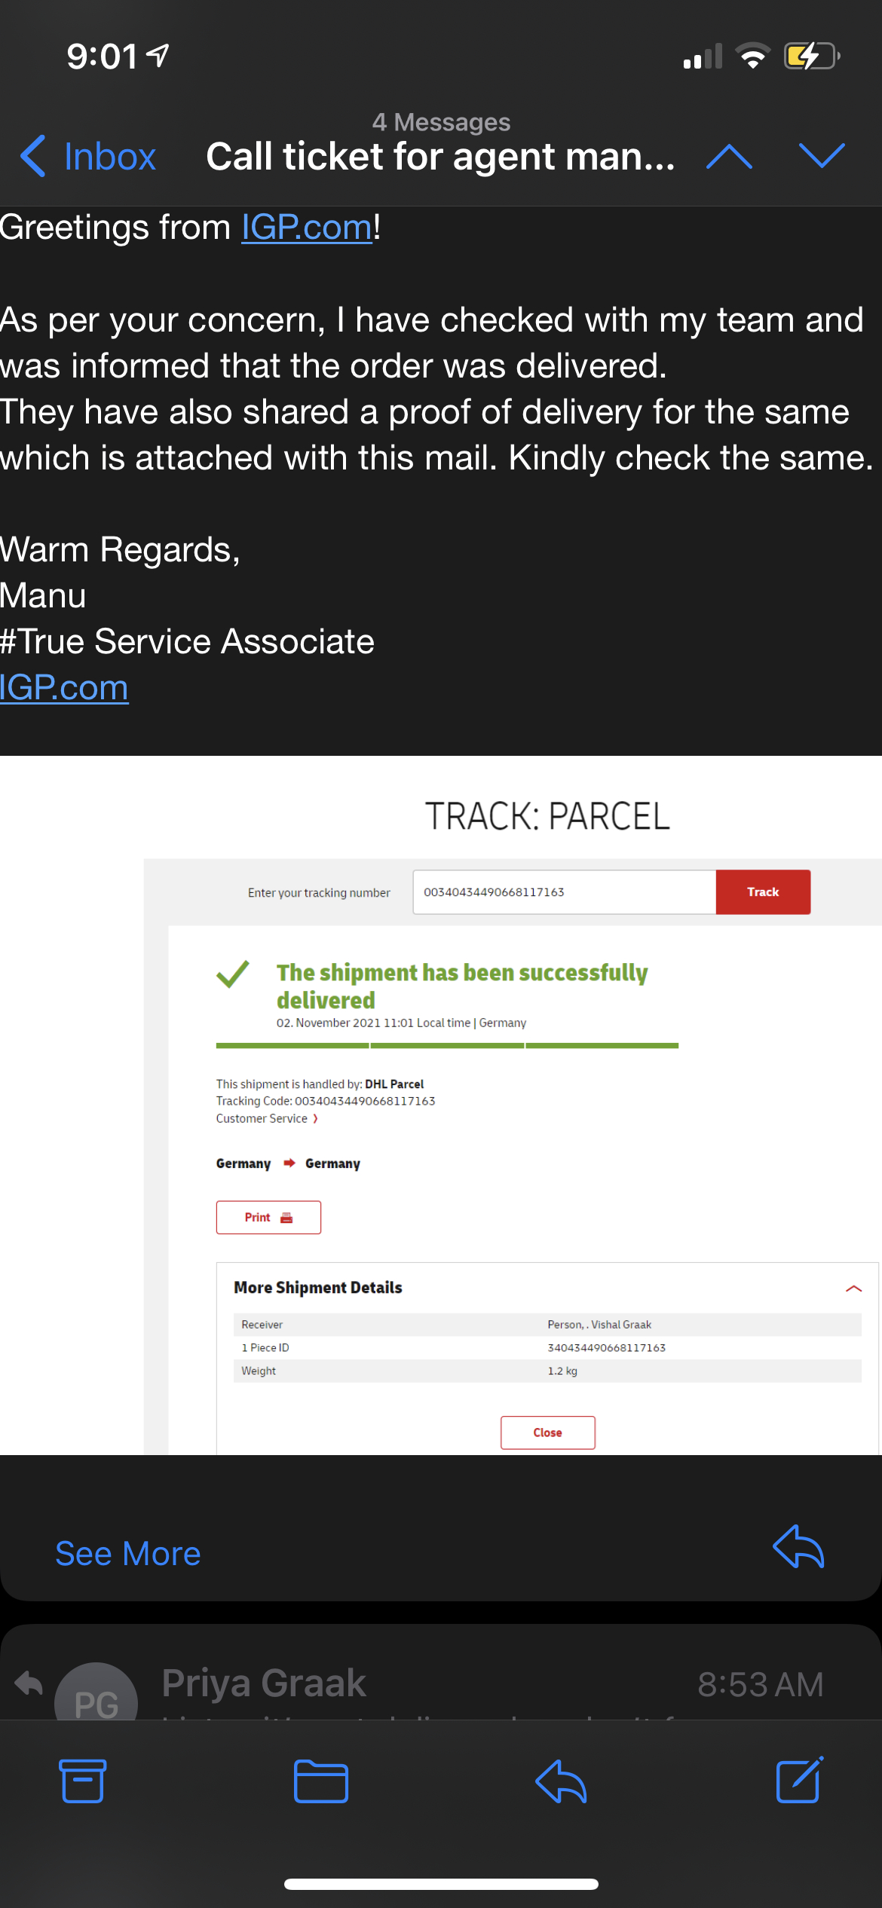Open the IGP.com link in greeting
This screenshot has height=1908, width=882.
coord(307,228)
